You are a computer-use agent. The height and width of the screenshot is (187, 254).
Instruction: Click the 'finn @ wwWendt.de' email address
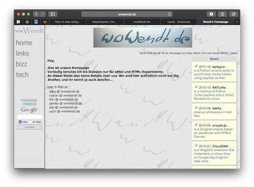[x=63, y=100]
